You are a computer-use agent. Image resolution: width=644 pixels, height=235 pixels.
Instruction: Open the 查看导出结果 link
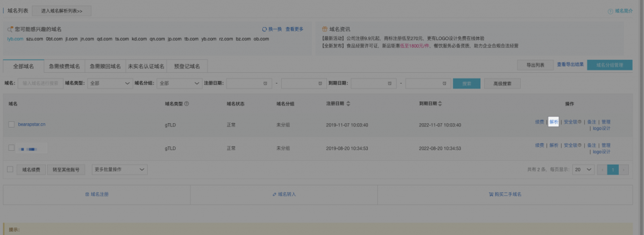[570, 64]
